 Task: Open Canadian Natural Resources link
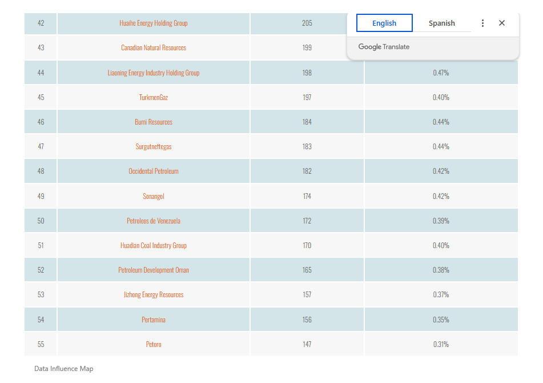154,48
